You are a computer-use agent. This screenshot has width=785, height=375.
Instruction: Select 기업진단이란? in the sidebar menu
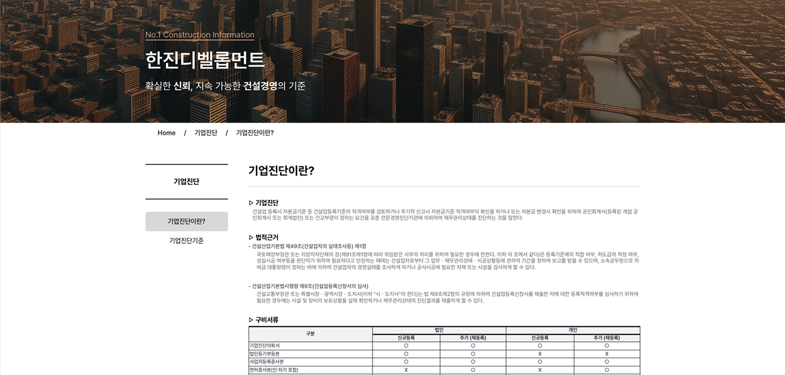pyautogui.click(x=187, y=222)
